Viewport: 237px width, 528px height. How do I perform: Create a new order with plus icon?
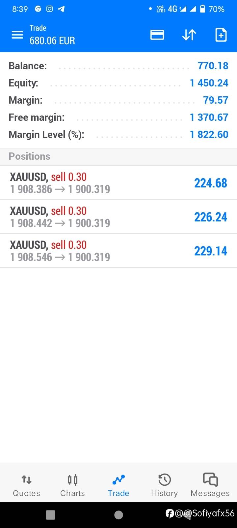tap(221, 35)
